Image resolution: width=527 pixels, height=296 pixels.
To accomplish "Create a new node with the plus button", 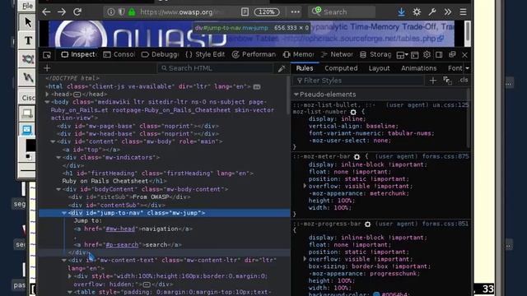I will click(x=47, y=68).
